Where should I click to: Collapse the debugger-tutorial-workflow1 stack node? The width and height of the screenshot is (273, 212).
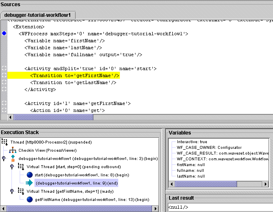pos(4,158)
